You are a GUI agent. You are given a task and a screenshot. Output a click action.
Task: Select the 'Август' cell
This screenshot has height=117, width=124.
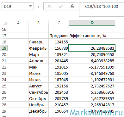click(38, 86)
